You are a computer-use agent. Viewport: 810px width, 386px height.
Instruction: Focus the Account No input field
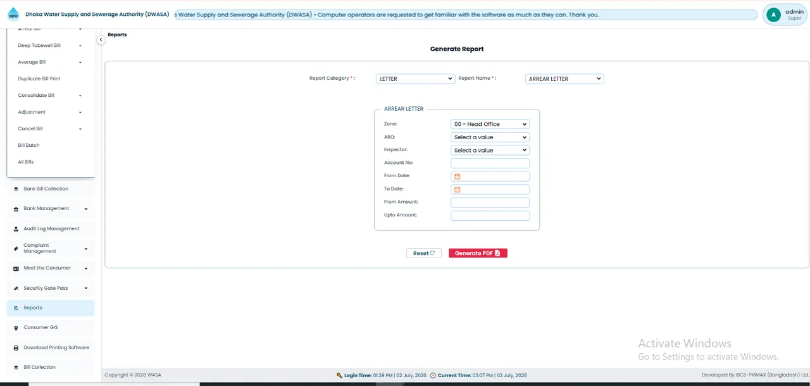click(x=490, y=163)
